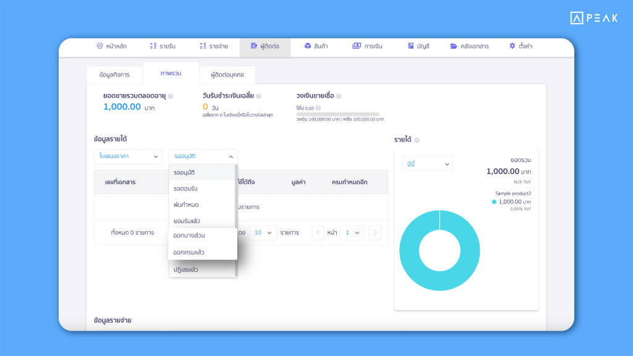Click the ข้อมูลรายจ่าย section heading

tap(113, 320)
